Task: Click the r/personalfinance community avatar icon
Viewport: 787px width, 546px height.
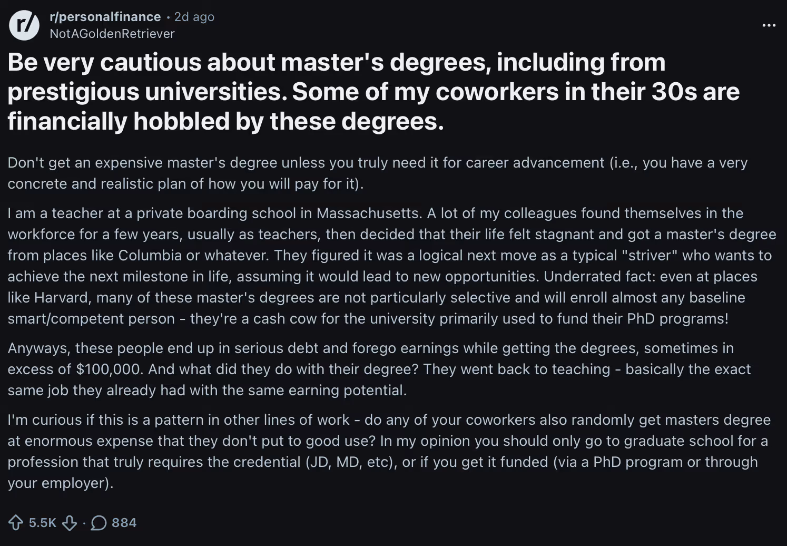Action: (x=24, y=24)
